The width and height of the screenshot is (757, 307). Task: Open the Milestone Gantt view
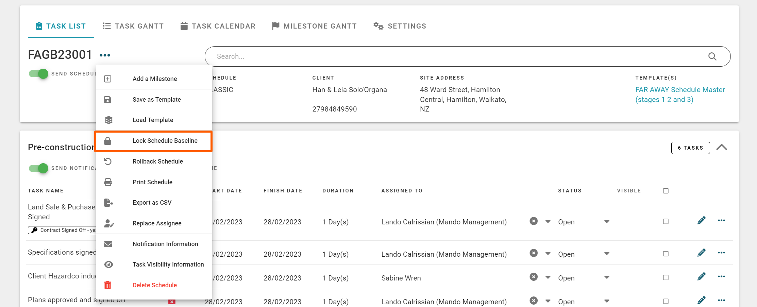pos(314,26)
